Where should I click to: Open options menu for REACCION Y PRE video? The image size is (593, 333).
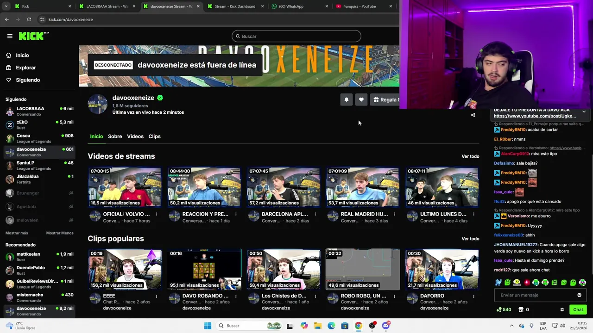[236, 214]
